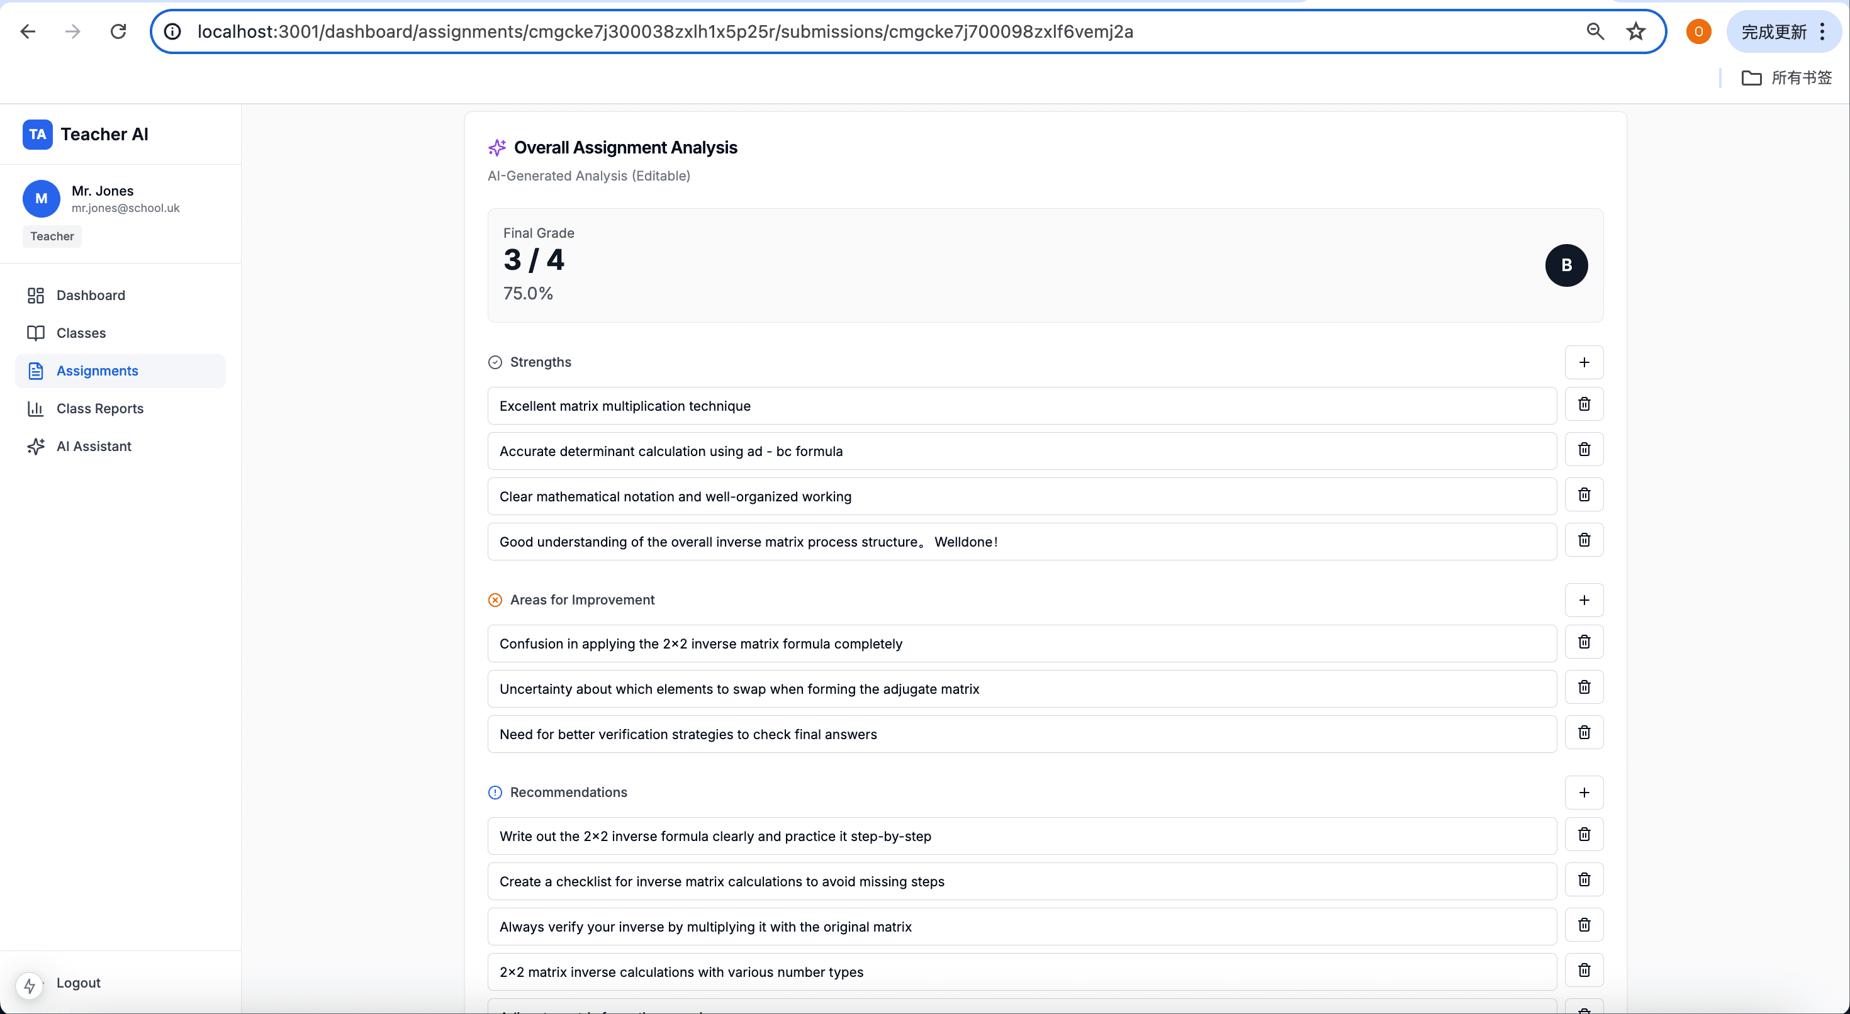Delete the "Always verify your inverse" recommendation
This screenshot has height=1014, width=1850.
pos(1584,925)
